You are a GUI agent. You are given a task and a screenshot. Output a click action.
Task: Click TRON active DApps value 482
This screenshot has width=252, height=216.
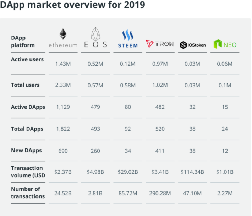pos(160,107)
